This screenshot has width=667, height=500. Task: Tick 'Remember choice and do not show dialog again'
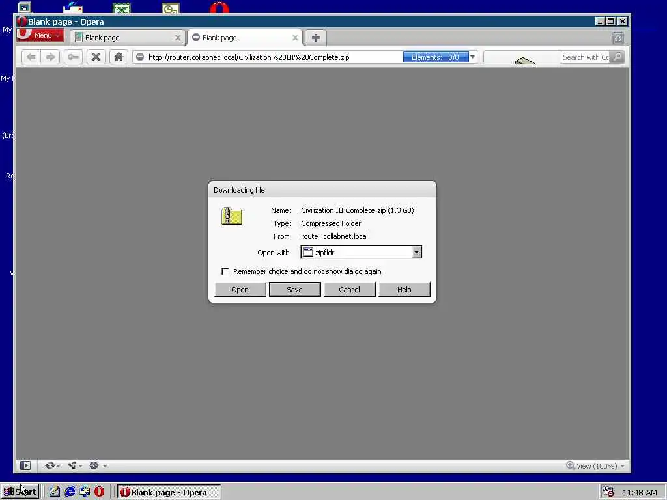pyautogui.click(x=225, y=271)
